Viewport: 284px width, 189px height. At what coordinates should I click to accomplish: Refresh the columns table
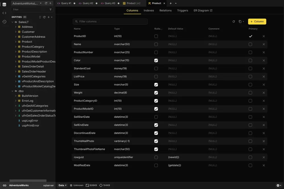pyautogui.click(x=234, y=22)
